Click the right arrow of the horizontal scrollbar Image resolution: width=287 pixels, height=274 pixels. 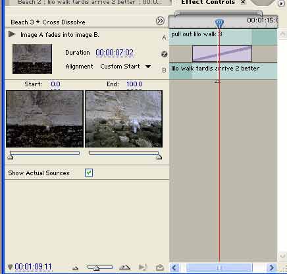coord(271,267)
